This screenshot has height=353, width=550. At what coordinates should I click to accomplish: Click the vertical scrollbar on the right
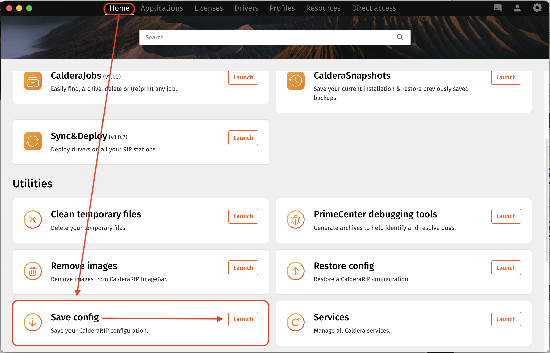click(x=546, y=201)
